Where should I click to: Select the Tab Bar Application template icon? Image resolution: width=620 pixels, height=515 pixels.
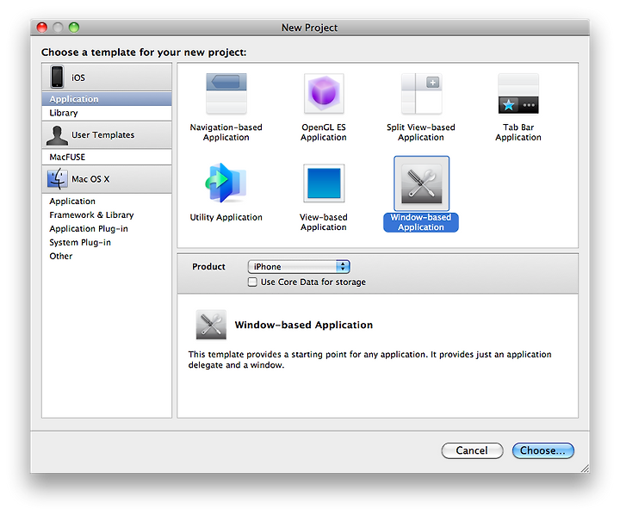(518, 94)
